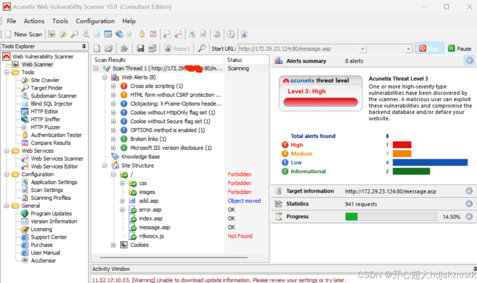The width and height of the screenshot is (477, 283).
Task: Open Scan Settings toolbar icon
Action: click(x=203, y=34)
